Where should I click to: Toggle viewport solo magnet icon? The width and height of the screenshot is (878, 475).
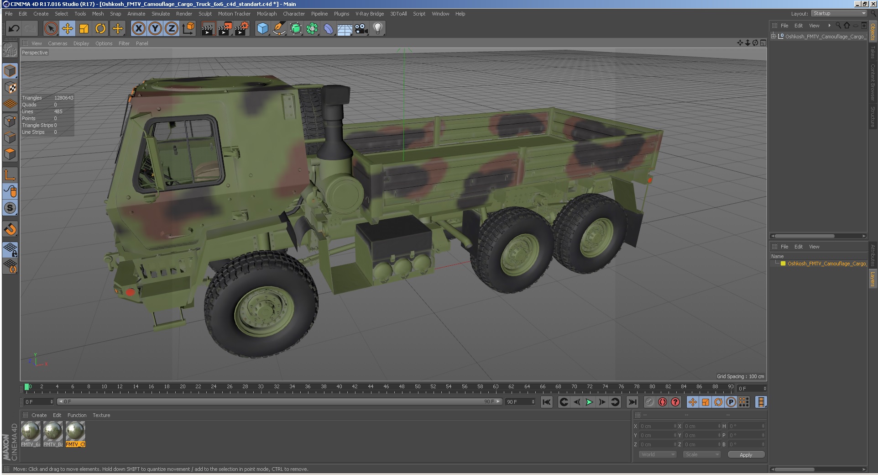[x=10, y=228]
